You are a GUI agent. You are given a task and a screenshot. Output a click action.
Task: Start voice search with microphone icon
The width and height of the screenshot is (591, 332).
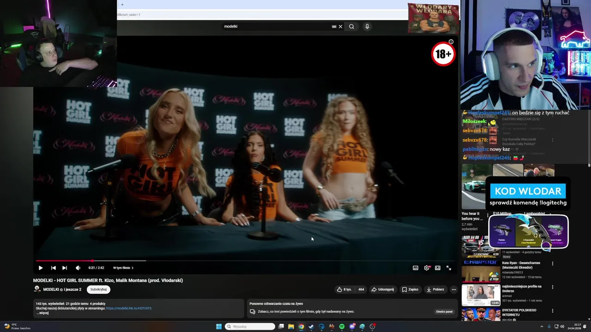tap(367, 26)
